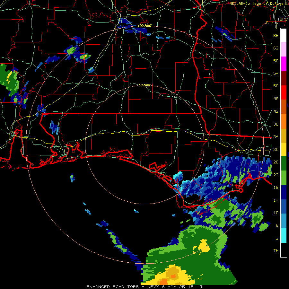Click the legend value '58'
289x289 pixels.
276,61
